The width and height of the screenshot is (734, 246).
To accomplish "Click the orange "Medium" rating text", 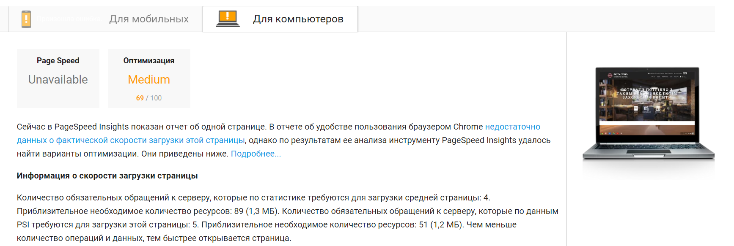I will pyautogui.click(x=149, y=79).
